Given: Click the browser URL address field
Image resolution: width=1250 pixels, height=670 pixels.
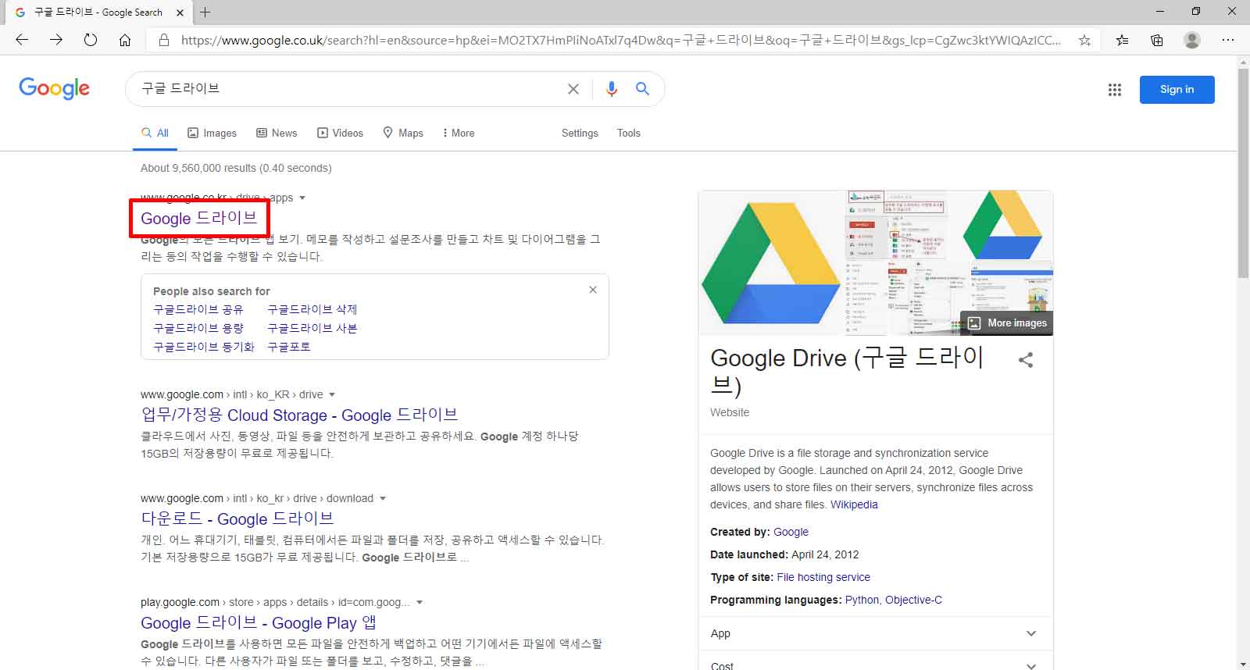Looking at the screenshot, I should pos(621,40).
